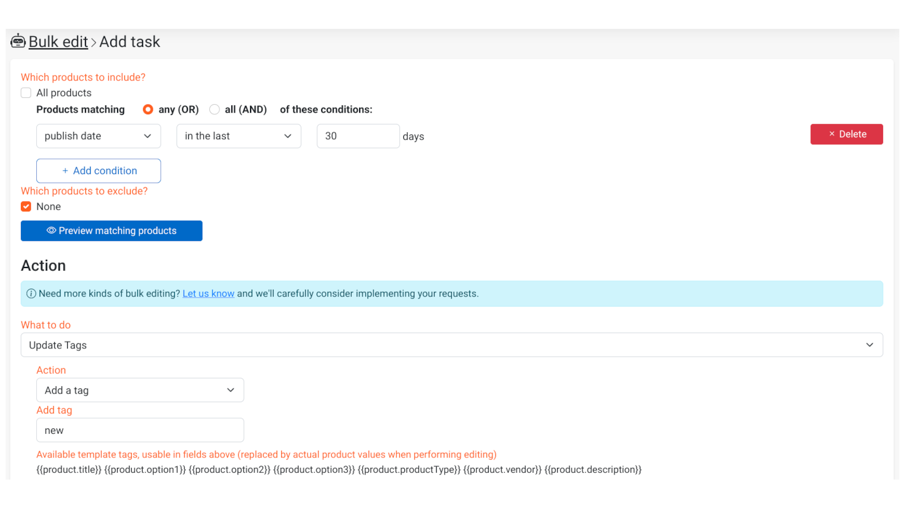This screenshot has height=509, width=905.
Task: Go back to Bulk edit breadcrumb
Action: click(x=58, y=42)
